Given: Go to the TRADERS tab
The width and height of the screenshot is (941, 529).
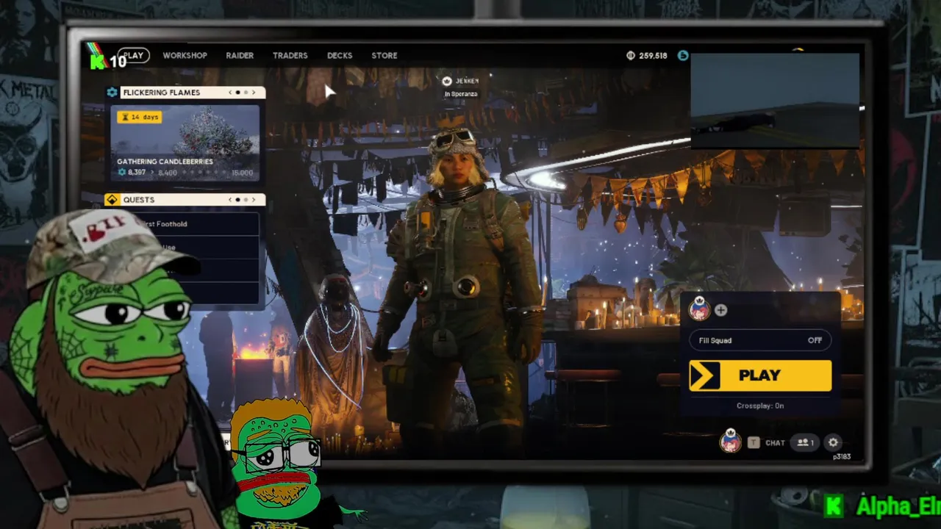Looking at the screenshot, I should [290, 55].
